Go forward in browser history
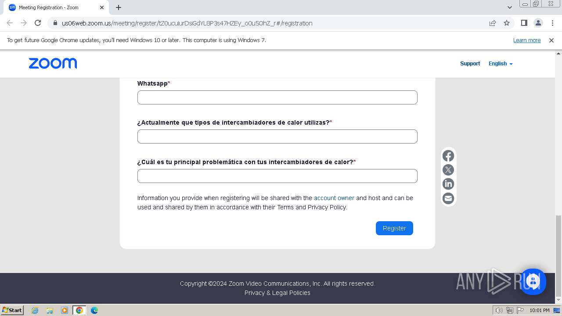The height and width of the screenshot is (316, 562). [x=24, y=23]
